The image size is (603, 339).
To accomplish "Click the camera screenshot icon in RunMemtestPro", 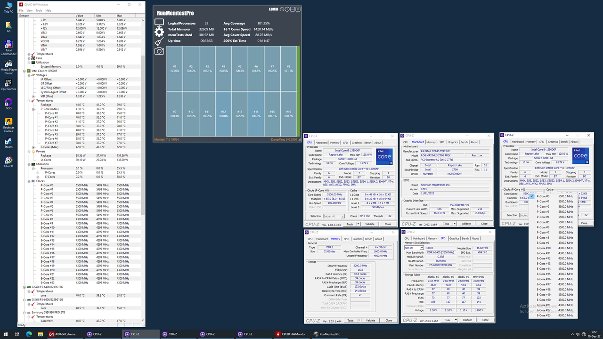I will point(160,51).
